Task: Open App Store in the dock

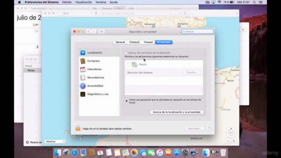Action: click(x=177, y=153)
